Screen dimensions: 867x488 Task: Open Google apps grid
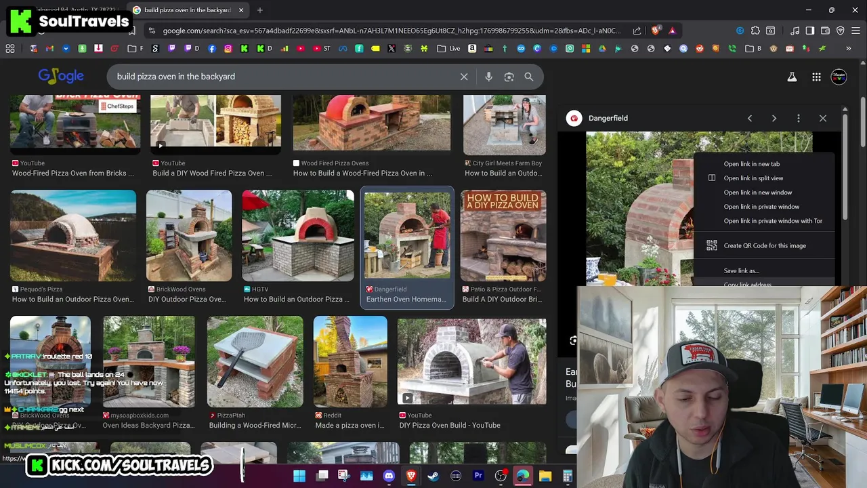[x=816, y=77]
